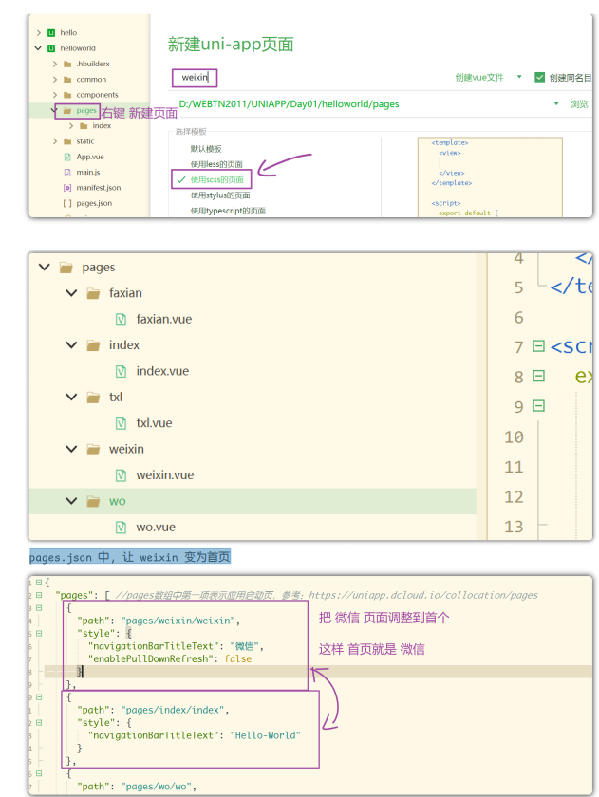The image size is (599, 797).
Task: Click the "Hello-World" title value
Action: [x=266, y=735]
